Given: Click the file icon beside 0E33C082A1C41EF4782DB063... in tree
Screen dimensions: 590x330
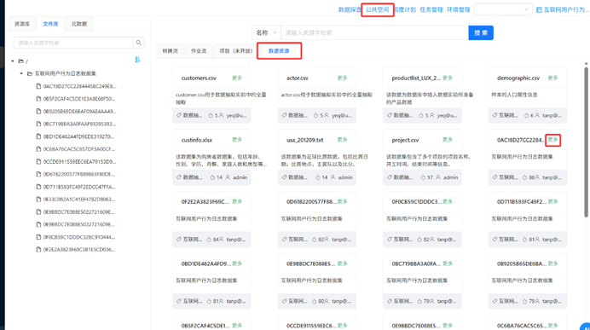Looking at the screenshot, I should coord(38,200).
